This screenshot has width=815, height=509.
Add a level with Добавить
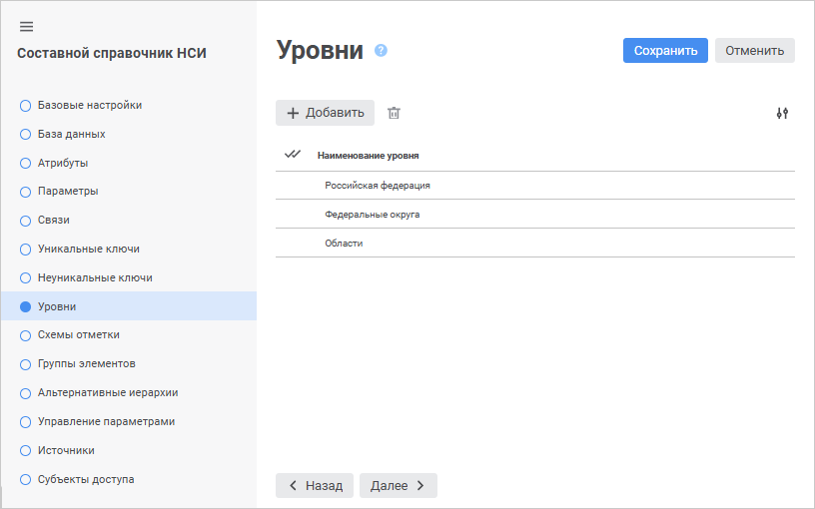[325, 113]
